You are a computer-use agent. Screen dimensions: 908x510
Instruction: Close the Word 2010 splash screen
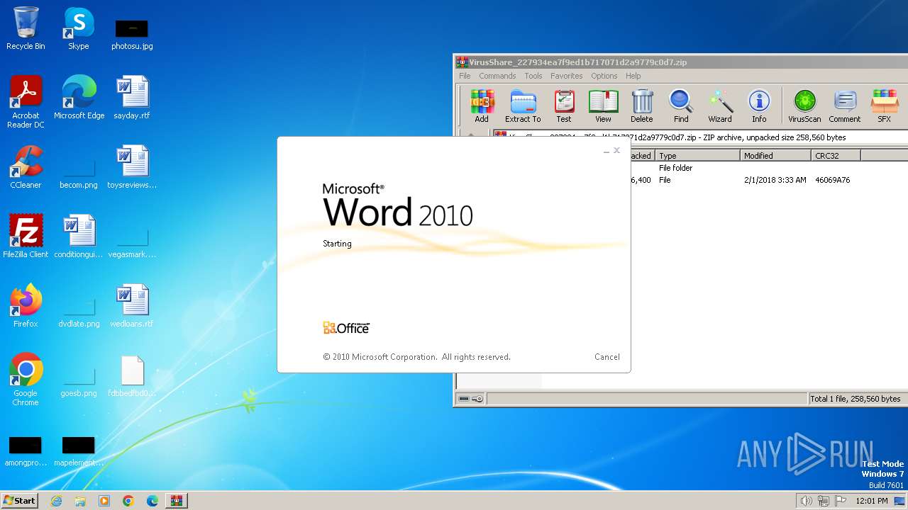pos(616,150)
